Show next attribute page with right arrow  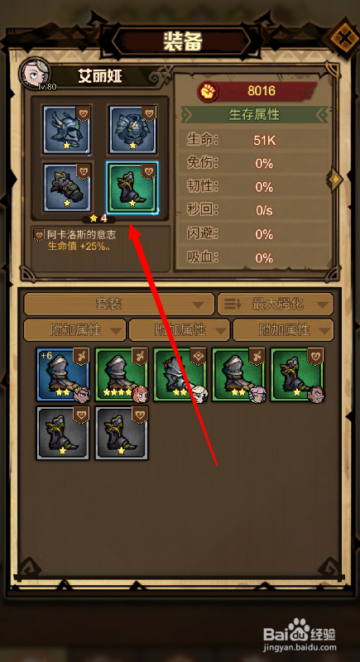pyautogui.click(x=336, y=179)
